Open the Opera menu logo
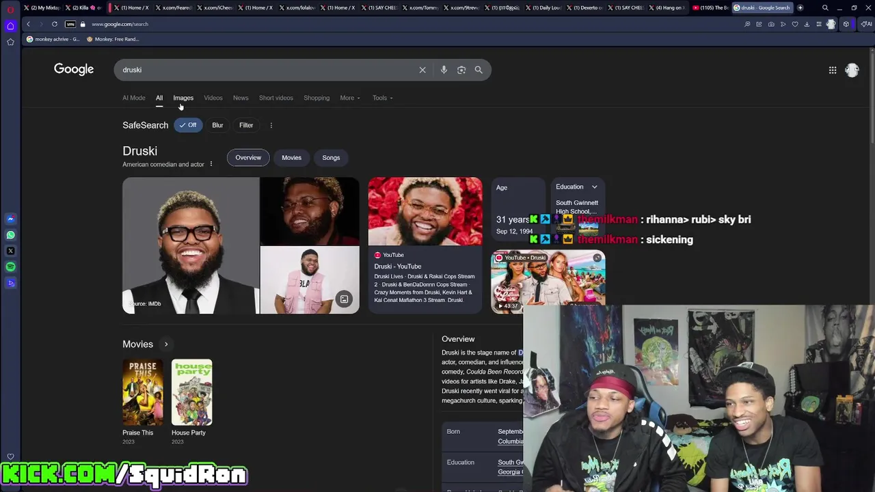The height and width of the screenshot is (492, 875). [x=10, y=10]
